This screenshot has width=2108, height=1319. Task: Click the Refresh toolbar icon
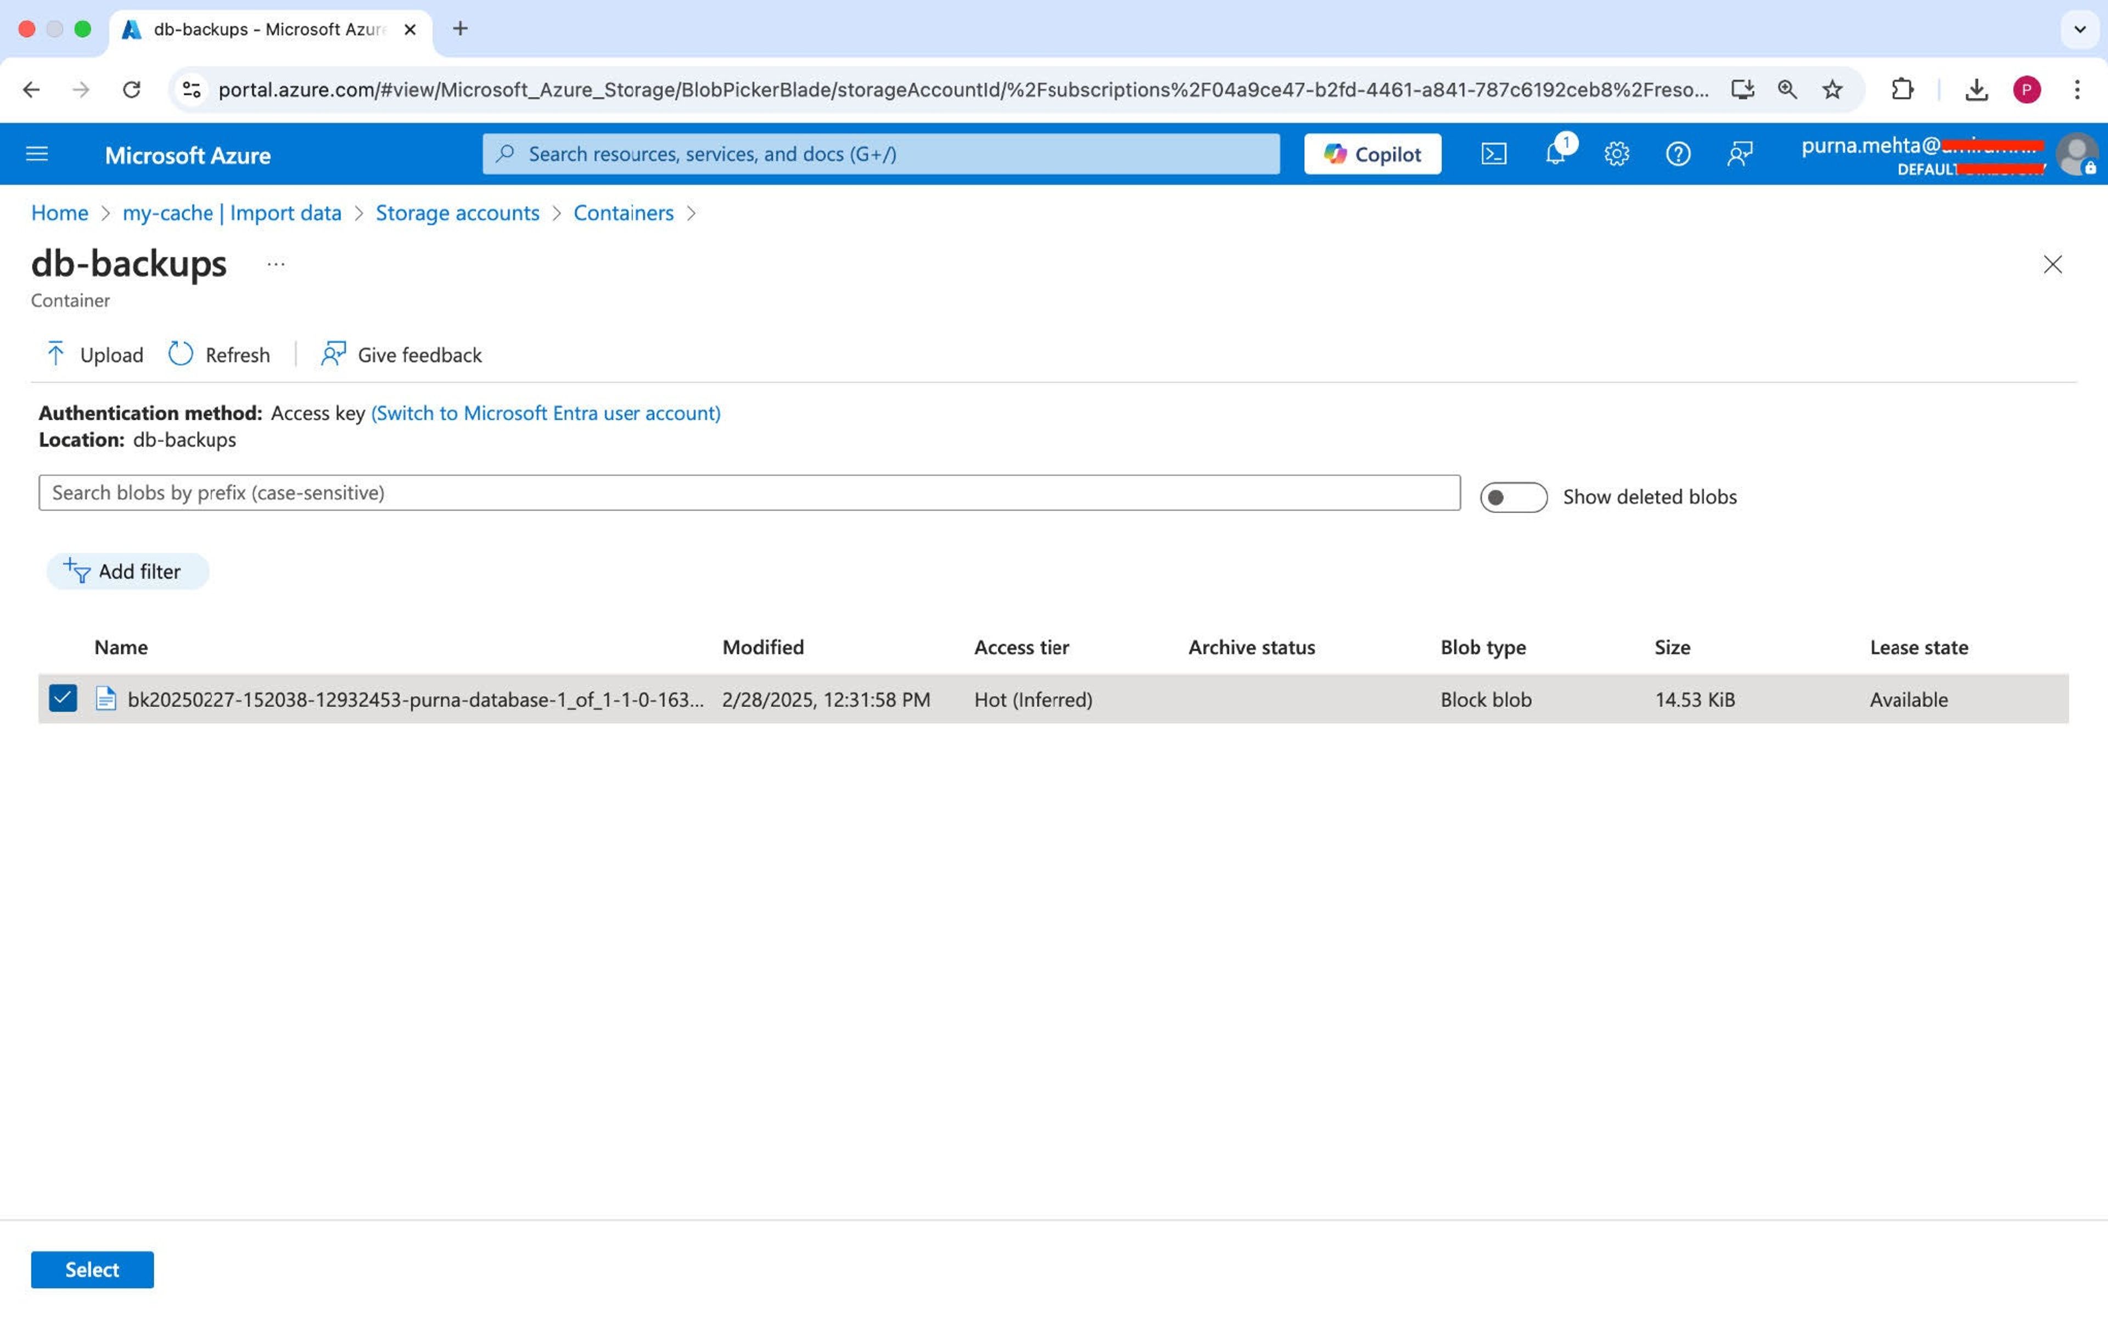tap(181, 354)
